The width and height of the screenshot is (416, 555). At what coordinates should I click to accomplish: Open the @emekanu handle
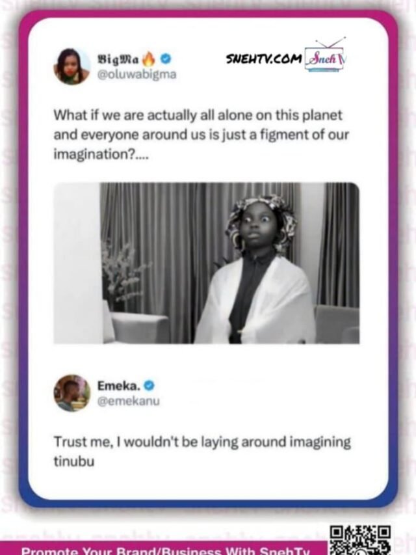[x=129, y=401]
